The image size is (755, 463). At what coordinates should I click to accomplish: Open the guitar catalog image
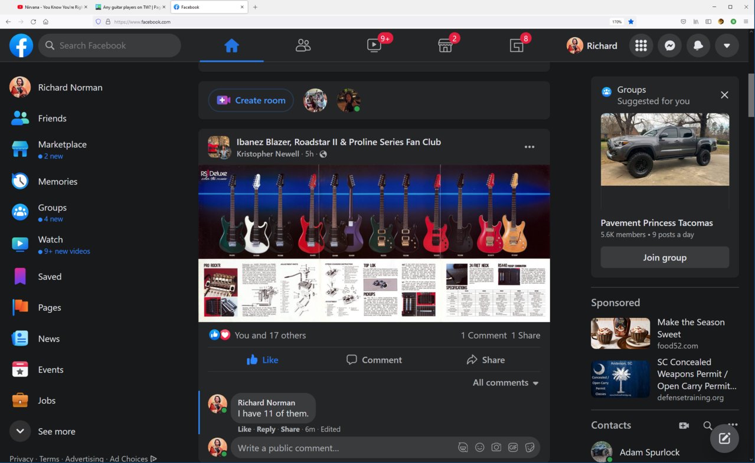click(x=374, y=243)
